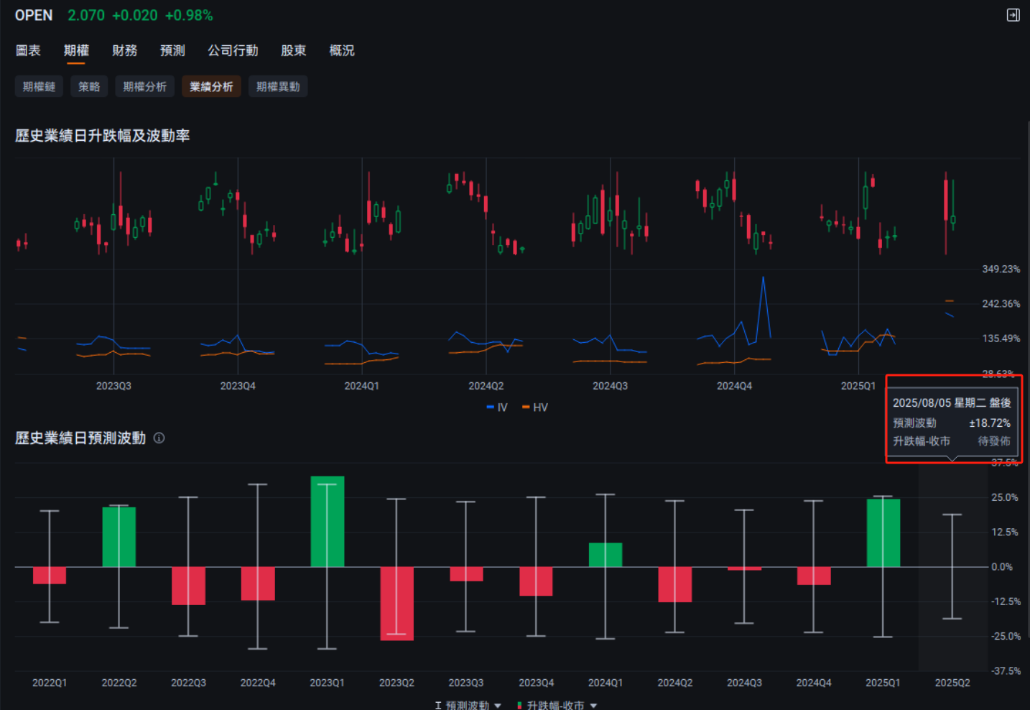Click the 2023Q1 green bar
This screenshot has height=710, width=1030.
(x=328, y=521)
